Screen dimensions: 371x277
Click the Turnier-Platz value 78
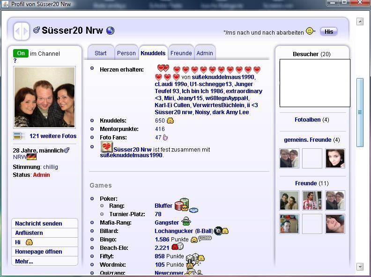point(158,214)
